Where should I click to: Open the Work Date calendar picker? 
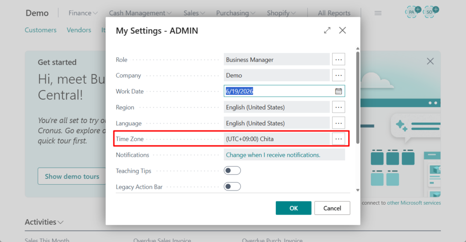click(338, 91)
